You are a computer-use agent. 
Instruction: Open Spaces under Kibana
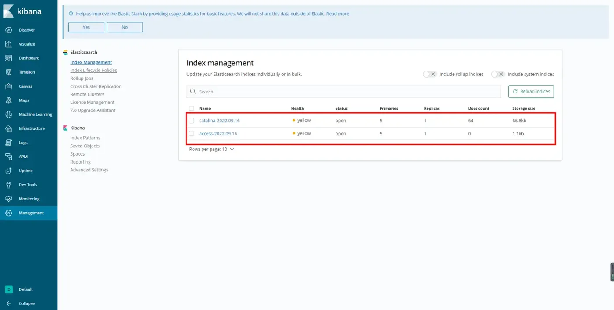click(78, 154)
